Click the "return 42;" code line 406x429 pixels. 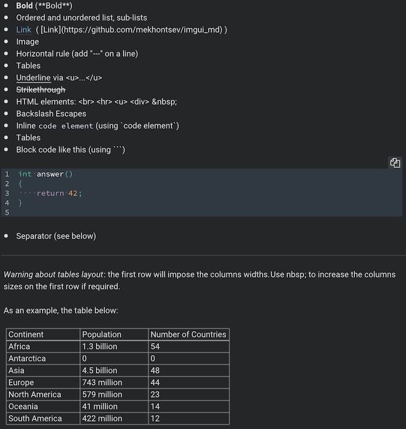59,193
